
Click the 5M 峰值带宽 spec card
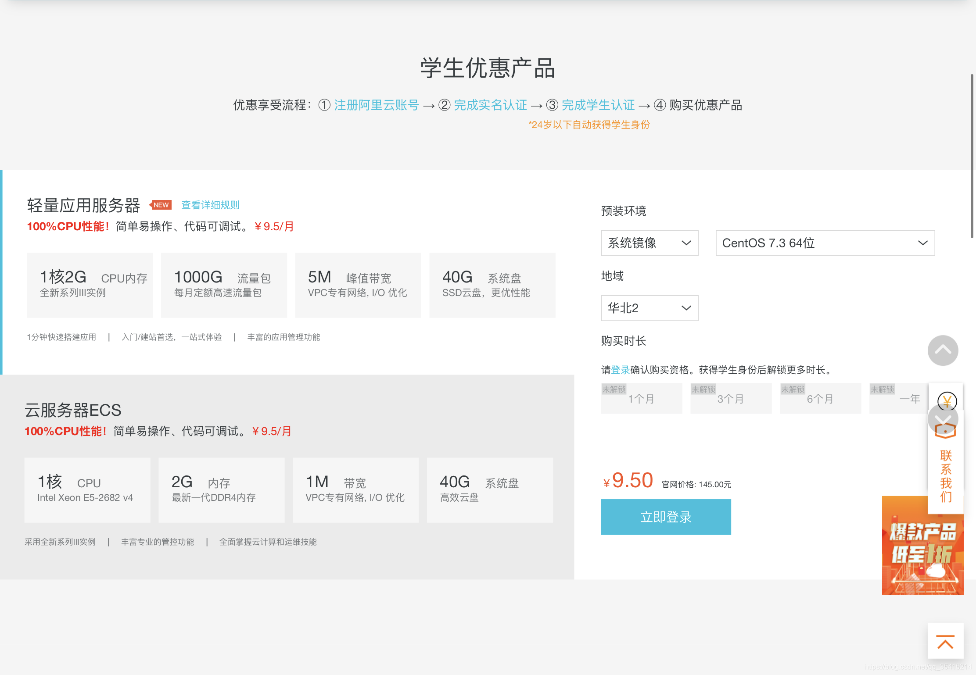(x=358, y=285)
